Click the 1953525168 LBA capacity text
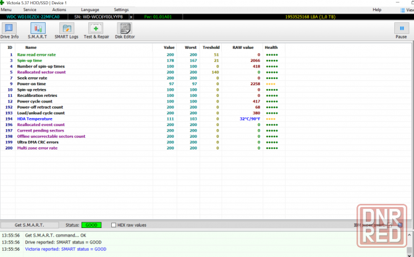The height and width of the screenshot is (257, 414). [310, 17]
